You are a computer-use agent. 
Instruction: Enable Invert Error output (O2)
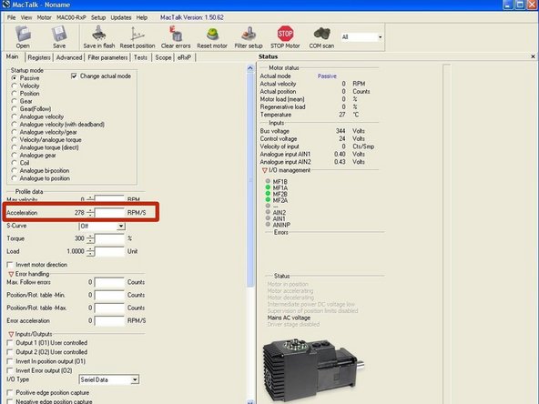10,370
